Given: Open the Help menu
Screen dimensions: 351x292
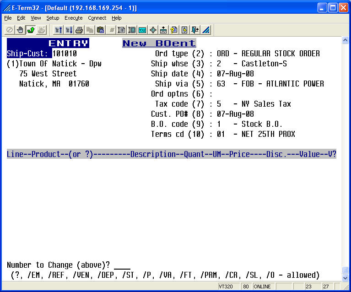Looking at the screenshot, I should [117, 18].
